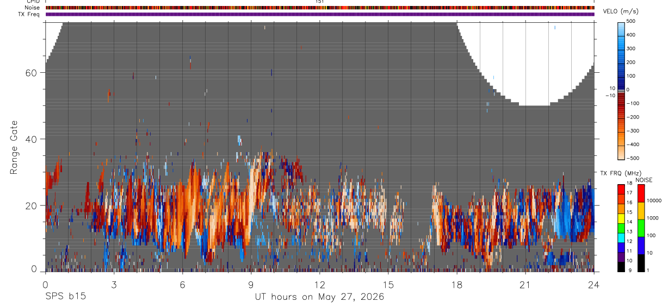Click the '100' label in NOISE legend

[651, 235]
